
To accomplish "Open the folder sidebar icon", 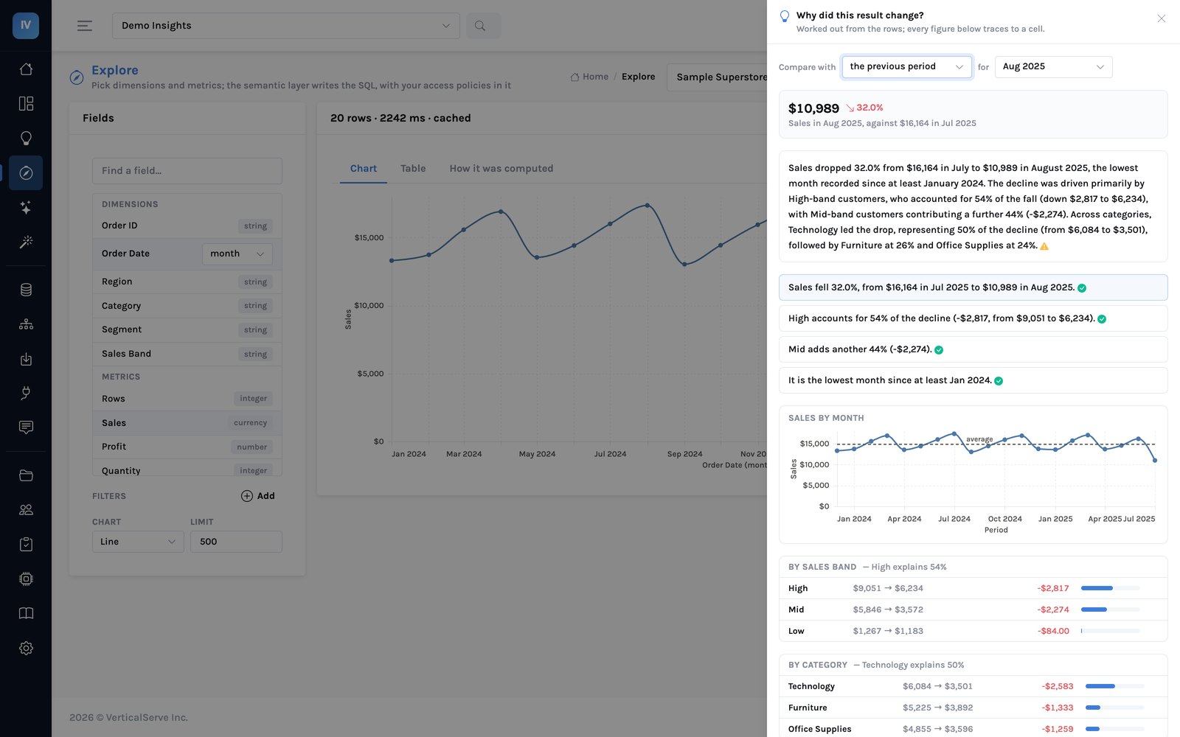I will [26, 475].
